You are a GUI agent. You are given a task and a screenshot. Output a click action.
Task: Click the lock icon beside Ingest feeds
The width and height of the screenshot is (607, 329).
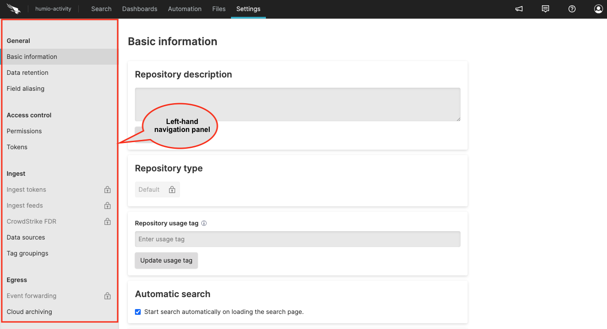107,205
